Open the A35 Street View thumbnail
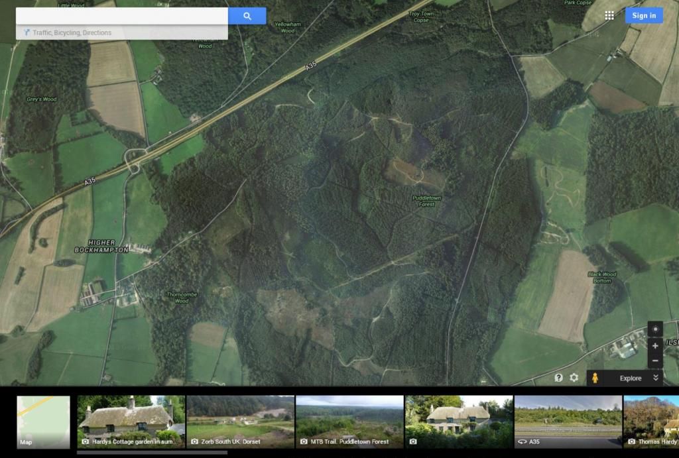Image resolution: width=679 pixels, height=458 pixels. 568,422
